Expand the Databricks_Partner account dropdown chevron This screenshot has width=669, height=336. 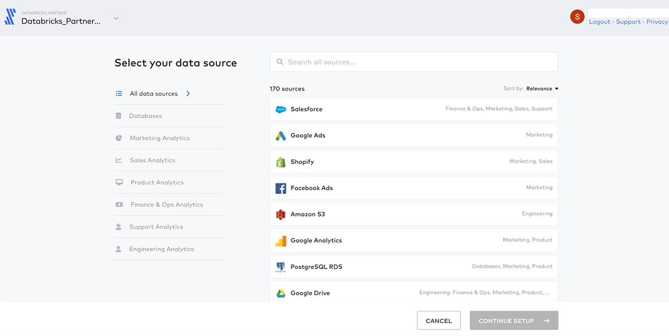pyautogui.click(x=117, y=18)
